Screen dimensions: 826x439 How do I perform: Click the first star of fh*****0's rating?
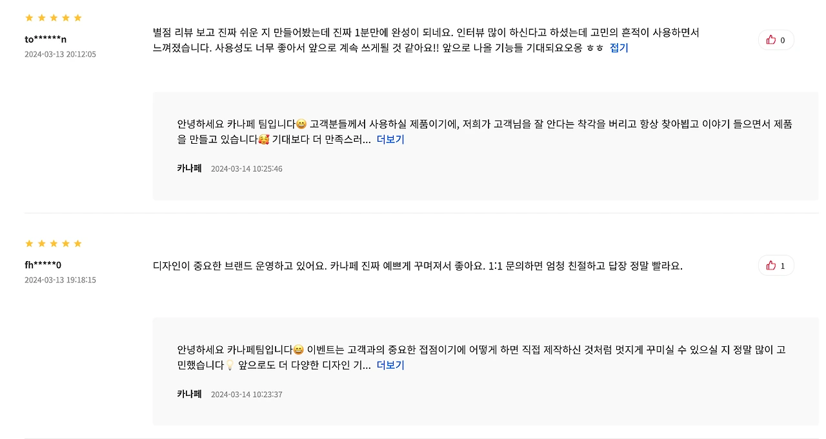point(29,243)
